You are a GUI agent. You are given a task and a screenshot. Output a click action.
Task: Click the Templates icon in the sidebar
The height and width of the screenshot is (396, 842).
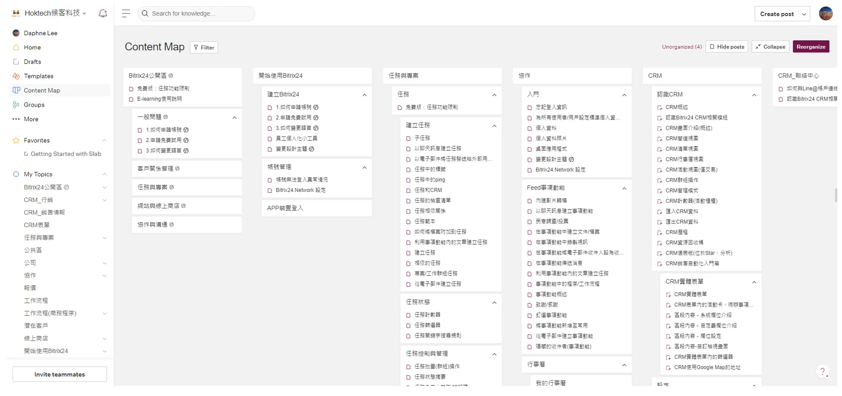[16, 76]
